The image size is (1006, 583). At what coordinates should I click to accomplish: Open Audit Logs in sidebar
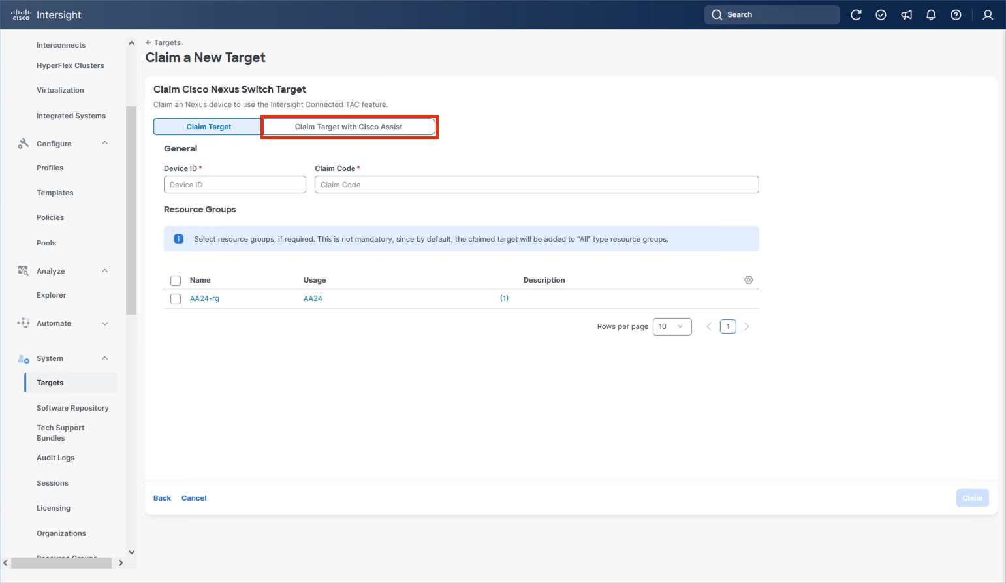tap(55, 458)
